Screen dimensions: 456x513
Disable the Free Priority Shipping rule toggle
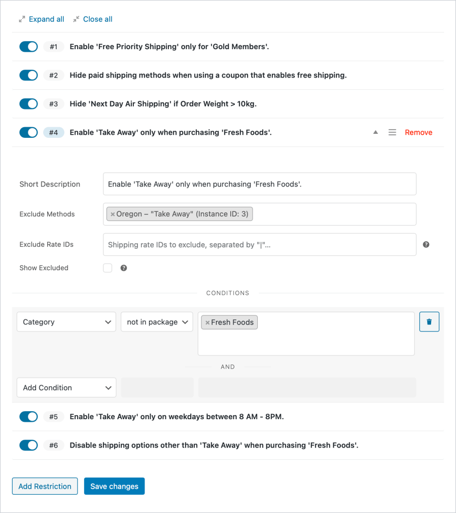[28, 46]
